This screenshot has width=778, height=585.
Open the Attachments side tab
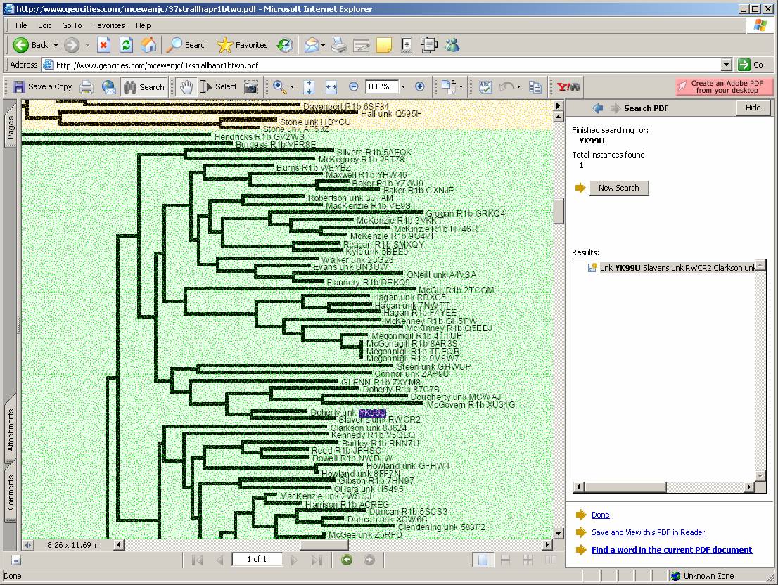(11, 430)
